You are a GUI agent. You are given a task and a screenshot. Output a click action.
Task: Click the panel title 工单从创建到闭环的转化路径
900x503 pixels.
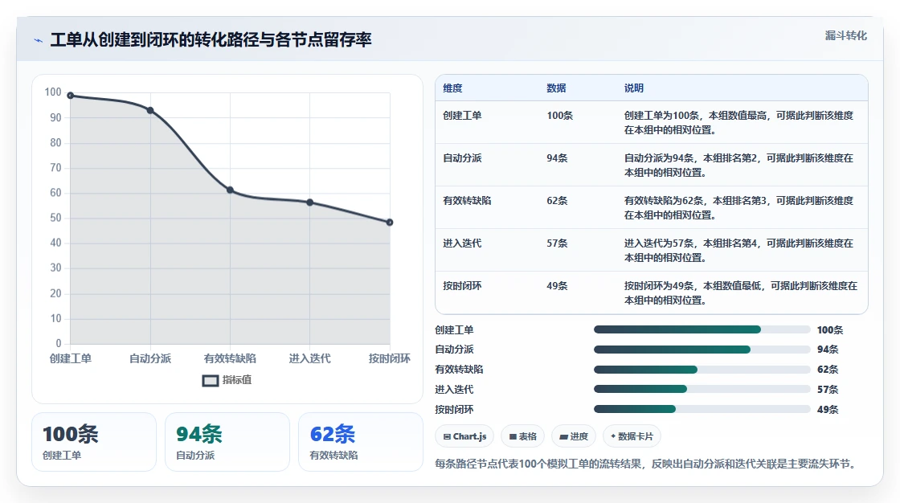tap(211, 39)
